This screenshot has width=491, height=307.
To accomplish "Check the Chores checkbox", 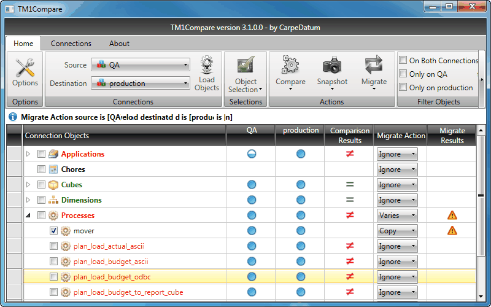I will pos(41,169).
